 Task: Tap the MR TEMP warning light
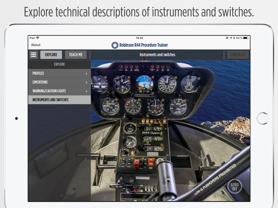(126, 67)
